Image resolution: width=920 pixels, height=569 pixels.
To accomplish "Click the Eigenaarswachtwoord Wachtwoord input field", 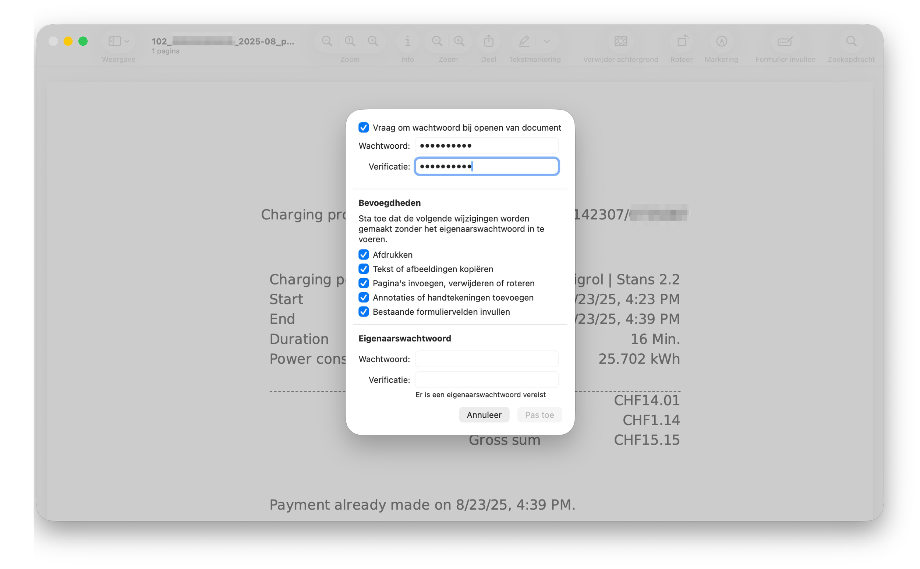I will coord(486,359).
